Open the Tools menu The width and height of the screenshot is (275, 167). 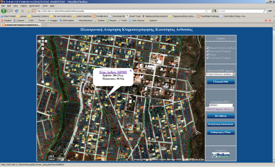click(x=45, y=6)
